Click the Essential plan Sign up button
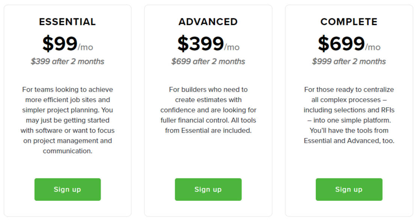 [x=67, y=189]
